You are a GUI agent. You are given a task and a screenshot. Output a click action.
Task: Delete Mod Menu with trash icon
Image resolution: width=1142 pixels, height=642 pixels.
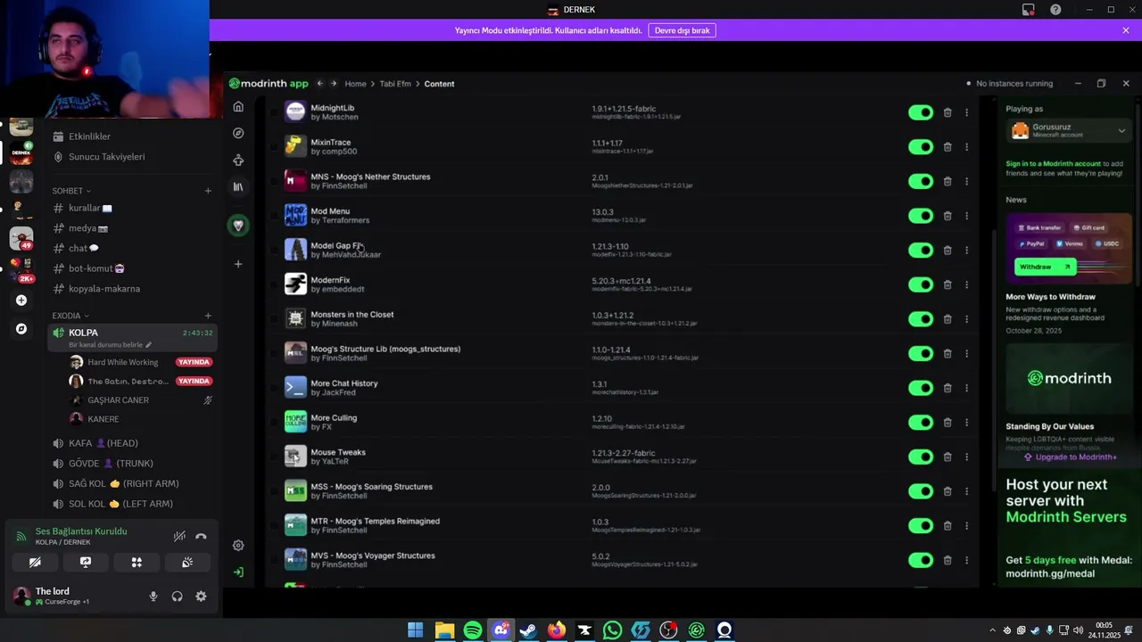coord(948,216)
